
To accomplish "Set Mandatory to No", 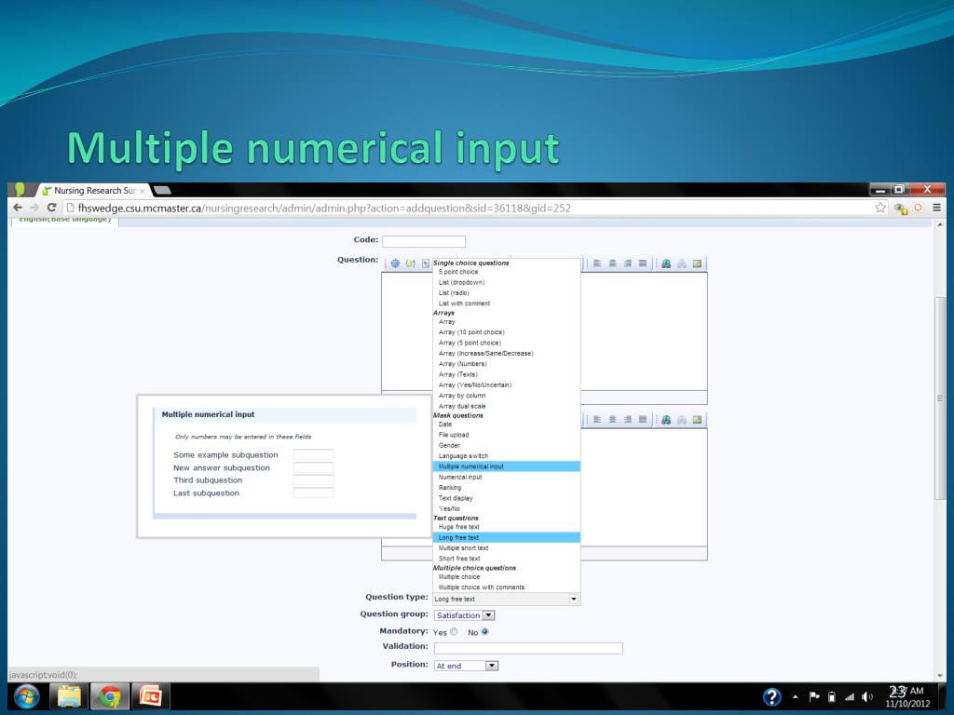I will point(484,632).
